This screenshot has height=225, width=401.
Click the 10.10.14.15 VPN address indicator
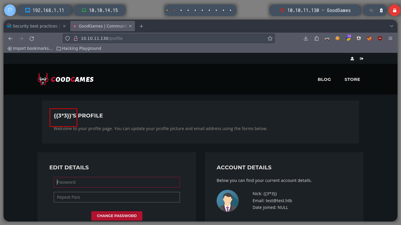[x=100, y=10]
